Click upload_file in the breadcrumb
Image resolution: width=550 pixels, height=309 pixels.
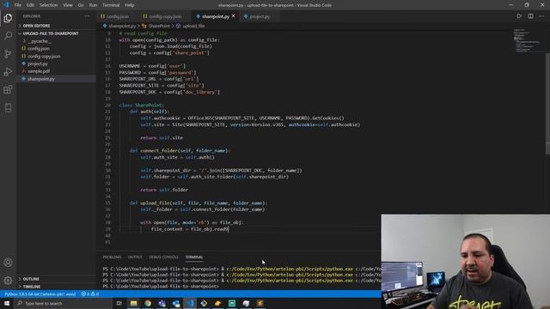click(193, 26)
